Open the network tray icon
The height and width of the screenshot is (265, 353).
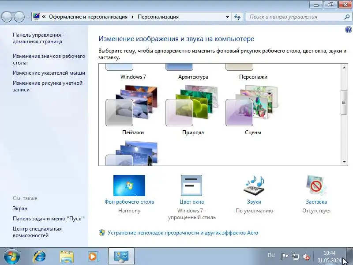click(x=295, y=256)
